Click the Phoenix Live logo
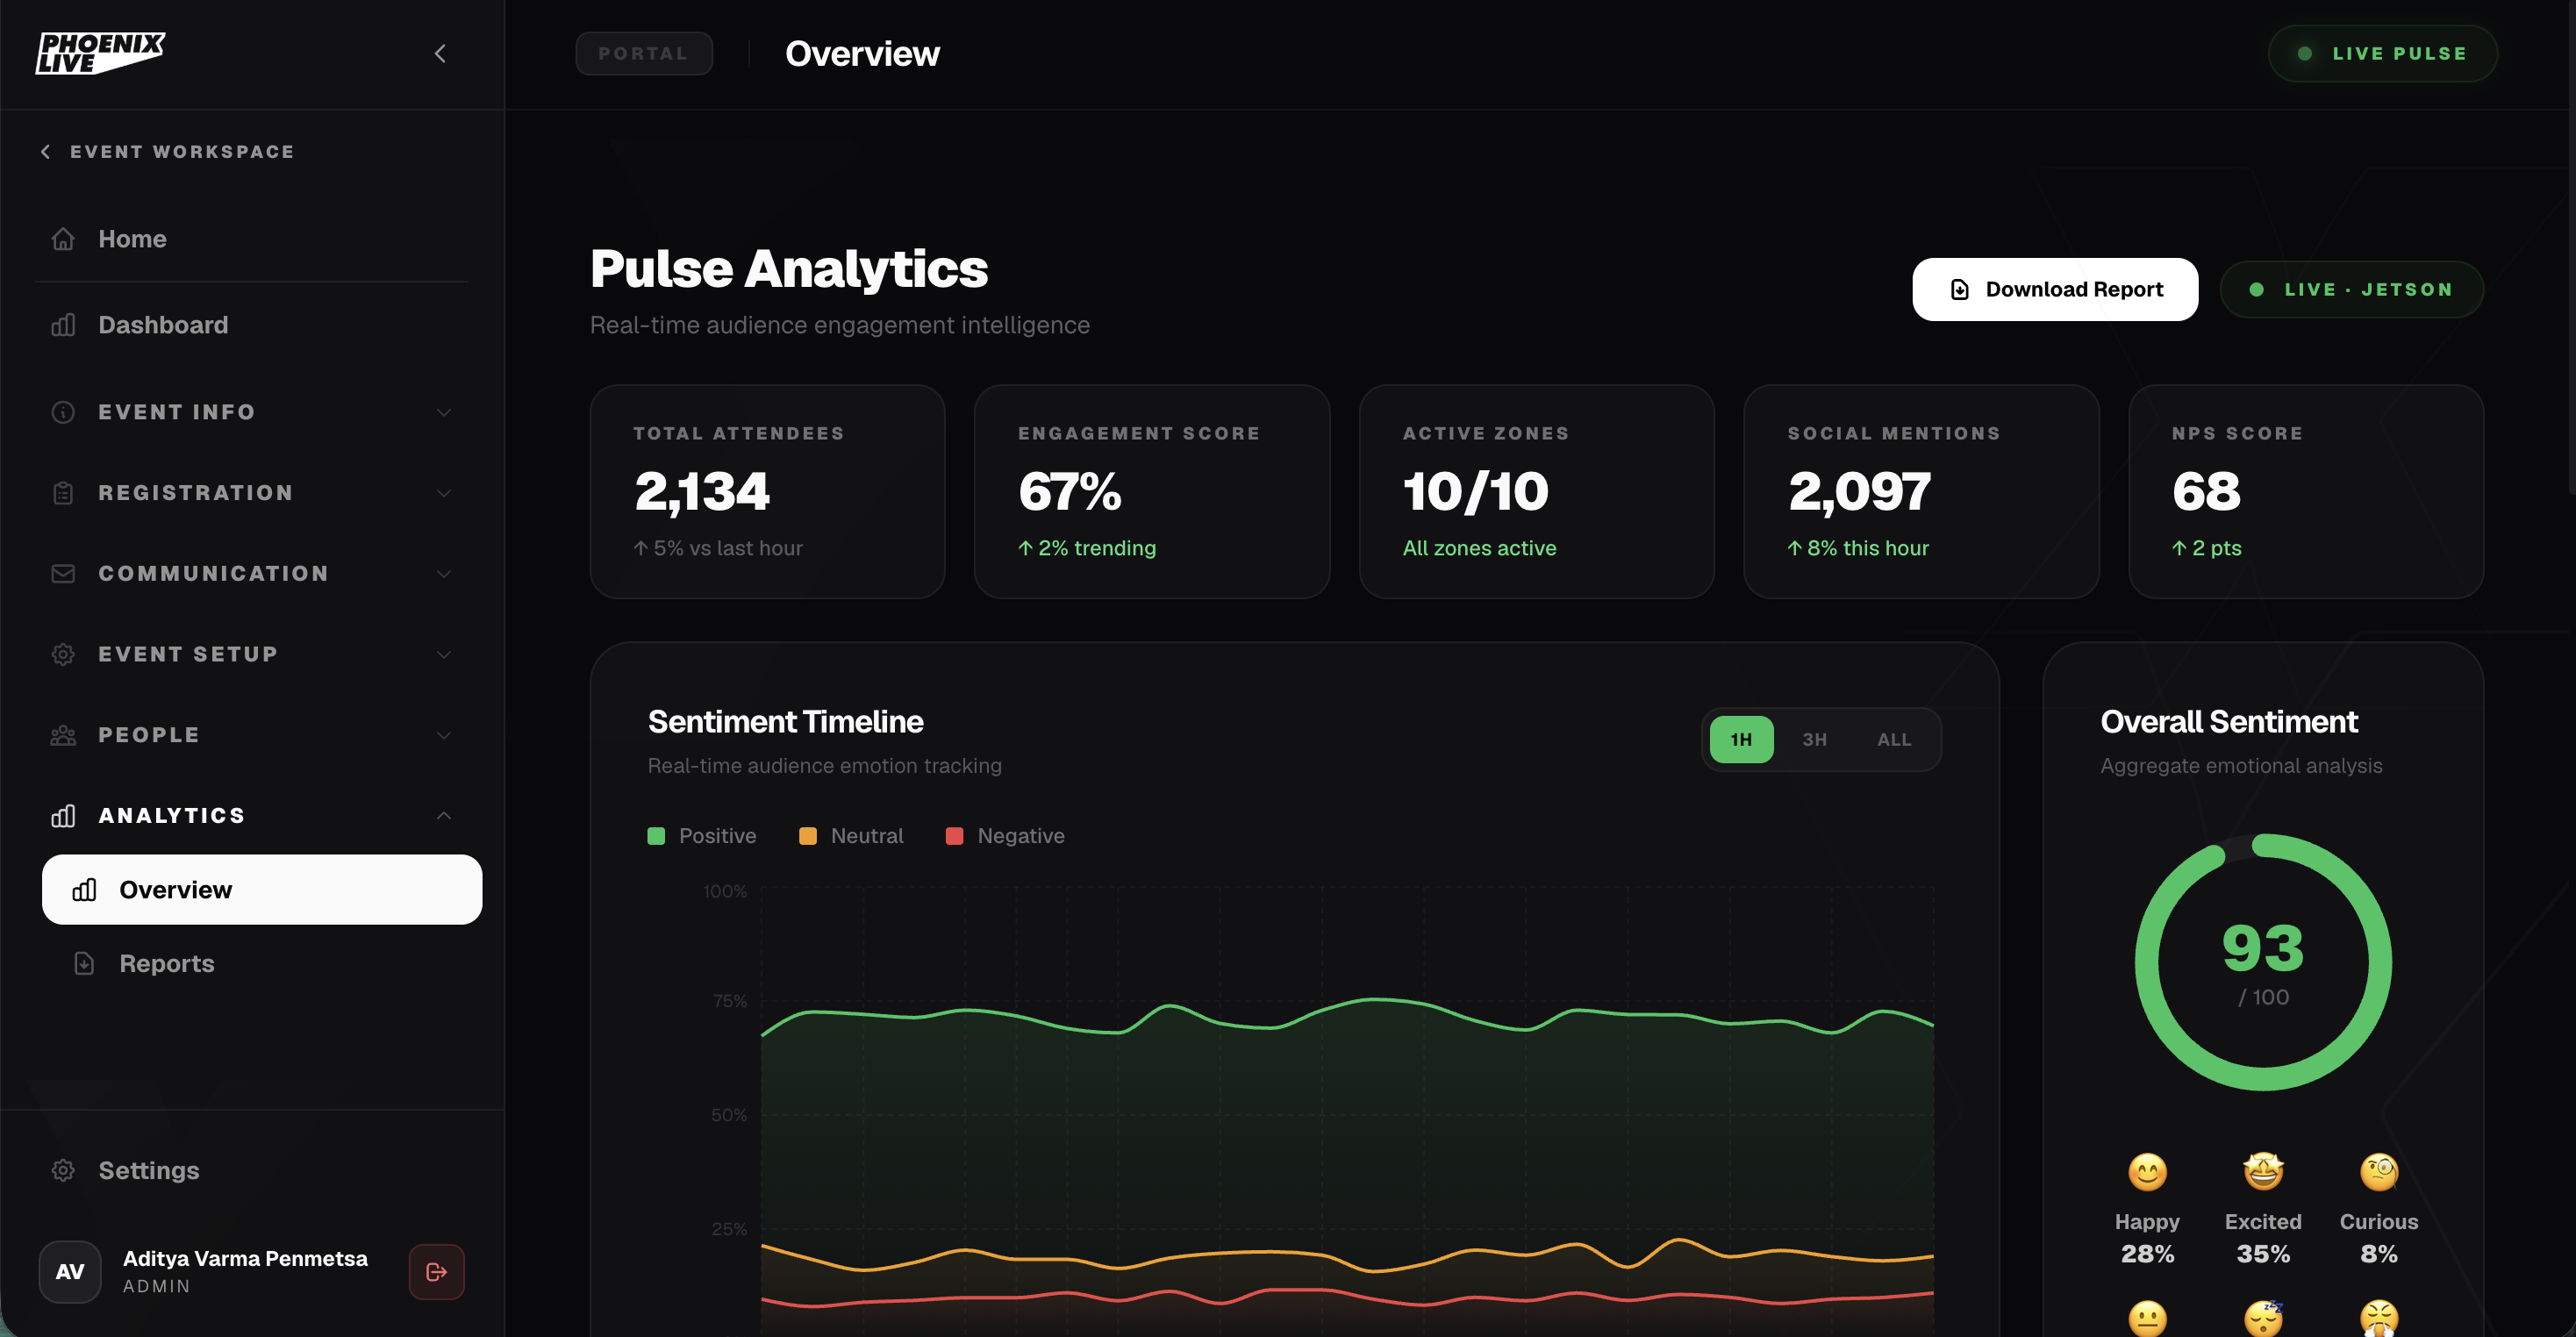Screen dimensions: 2576x1337 pyautogui.click(x=100, y=53)
